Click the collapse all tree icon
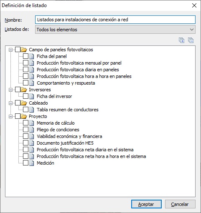The image size is (201, 213). pyautogui.click(x=191, y=40)
